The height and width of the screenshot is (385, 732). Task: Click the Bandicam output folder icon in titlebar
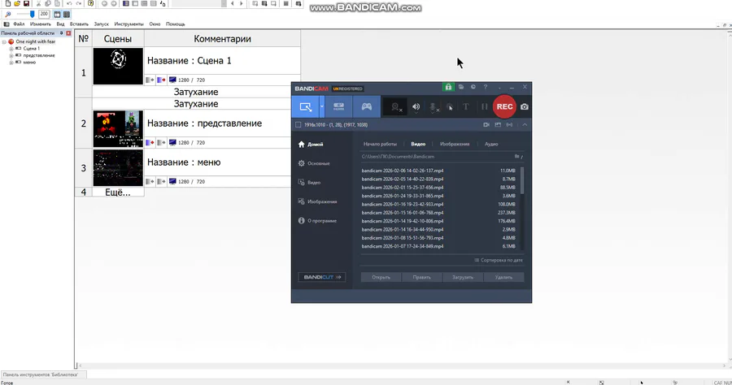point(461,87)
